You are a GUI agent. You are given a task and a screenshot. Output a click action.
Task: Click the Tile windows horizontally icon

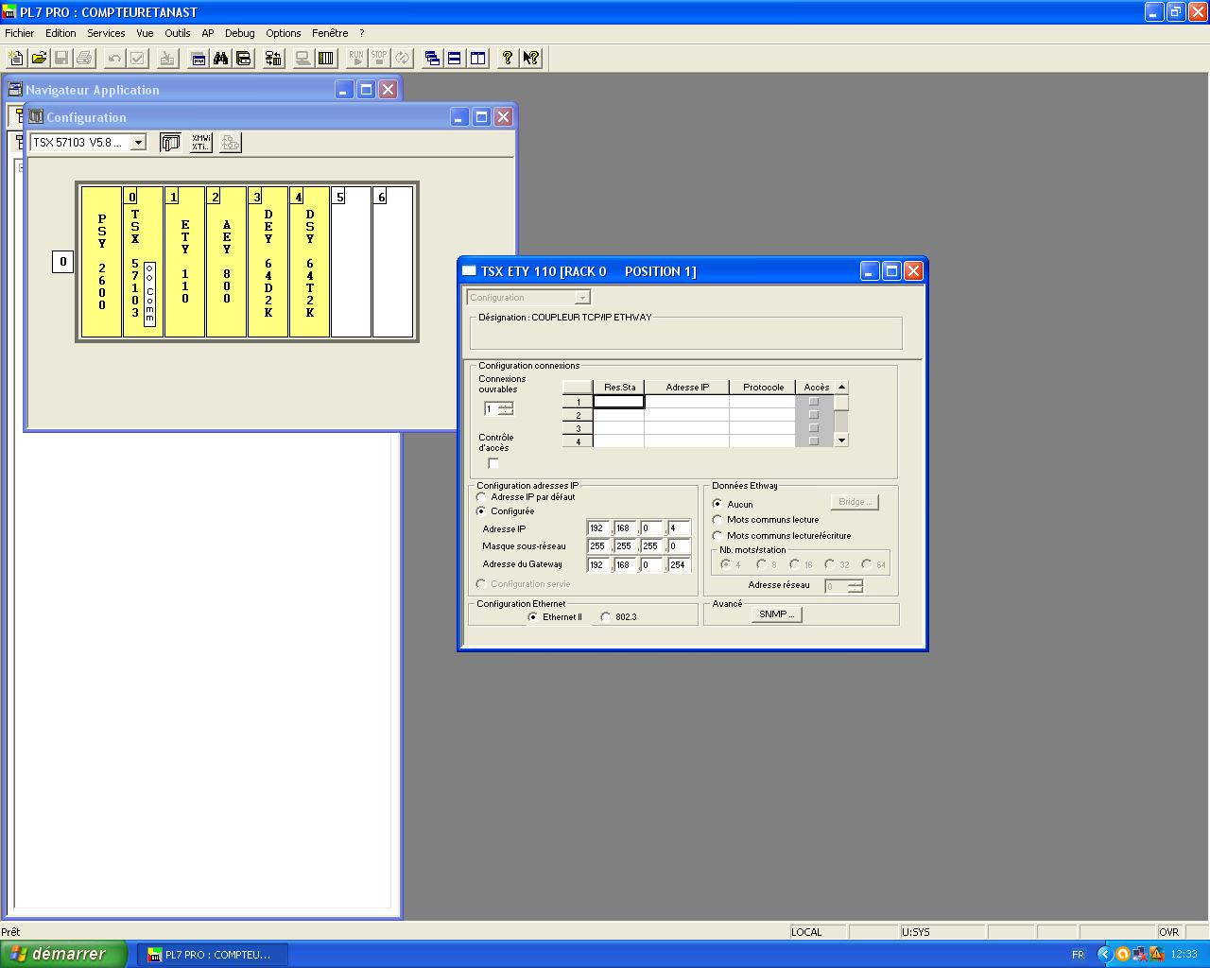point(455,59)
